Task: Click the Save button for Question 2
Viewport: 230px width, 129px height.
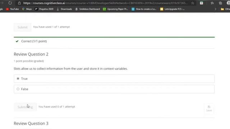Action: [x=209, y=109]
